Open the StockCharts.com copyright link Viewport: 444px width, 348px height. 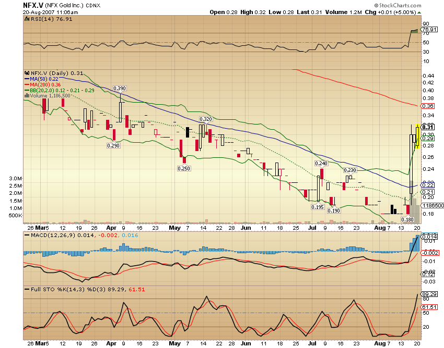coord(398,5)
